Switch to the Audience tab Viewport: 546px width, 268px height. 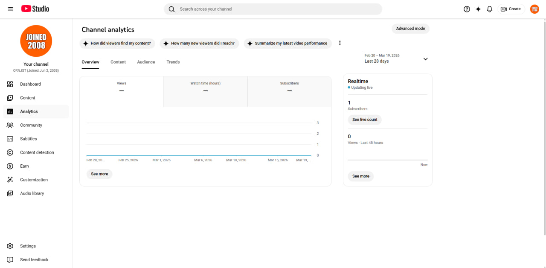coord(146,62)
